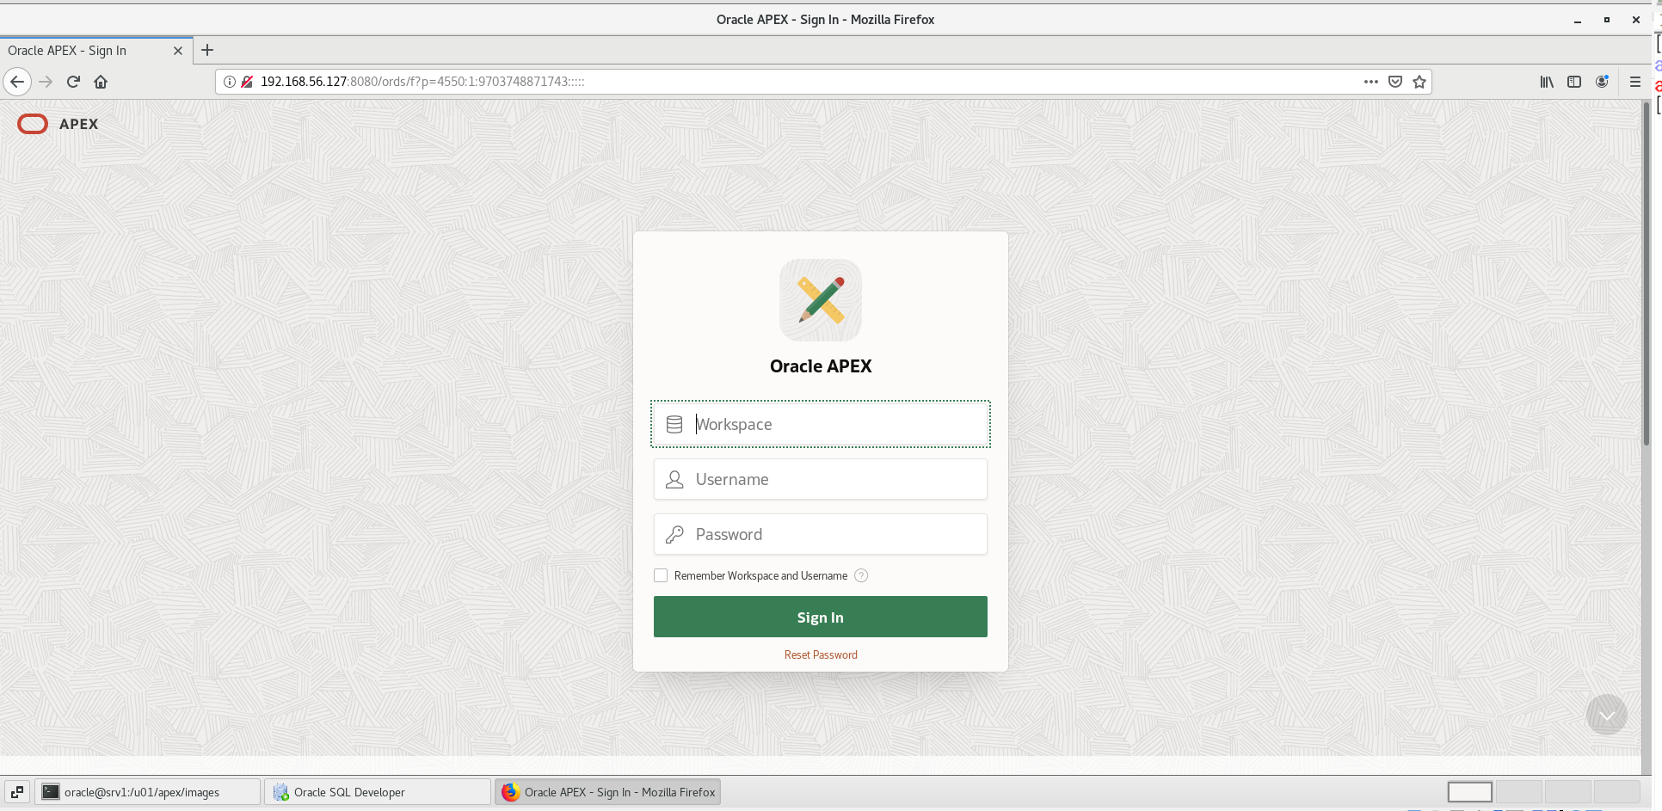This screenshot has width=1662, height=811.
Task: Click the Oracle APEX logo in the header
Action: [x=58, y=124]
